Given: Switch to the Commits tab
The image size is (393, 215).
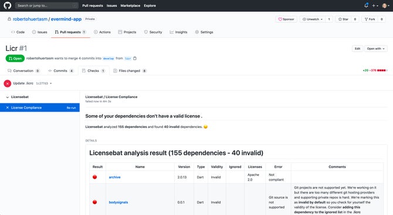Looking at the screenshot, I should (x=61, y=71).
